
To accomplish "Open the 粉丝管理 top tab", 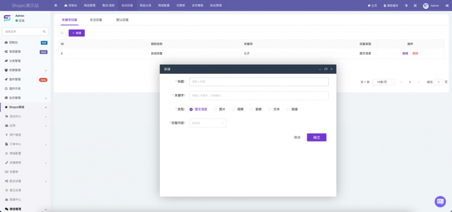I will coord(216,5).
